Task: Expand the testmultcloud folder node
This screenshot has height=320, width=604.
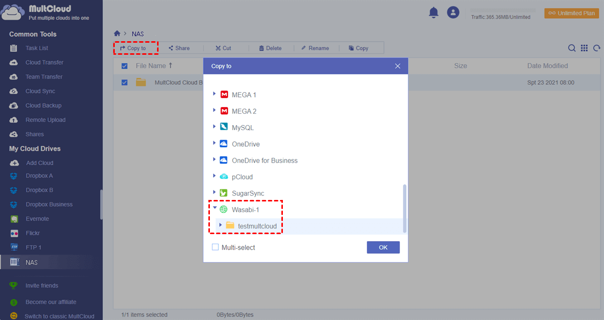Action: click(x=220, y=225)
